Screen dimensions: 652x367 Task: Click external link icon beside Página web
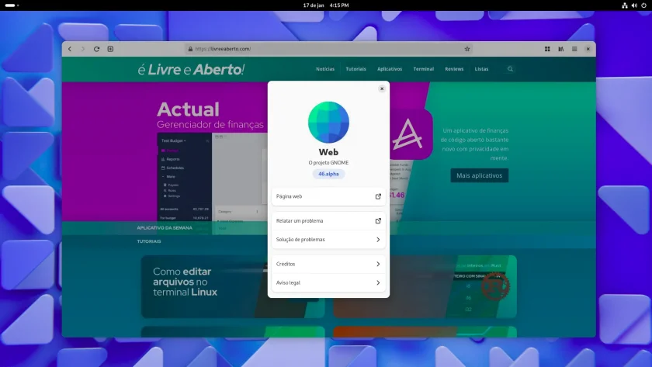tap(378, 196)
